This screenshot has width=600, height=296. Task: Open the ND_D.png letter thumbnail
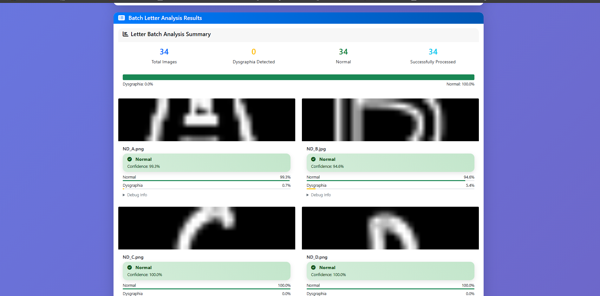[x=390, y=228]
